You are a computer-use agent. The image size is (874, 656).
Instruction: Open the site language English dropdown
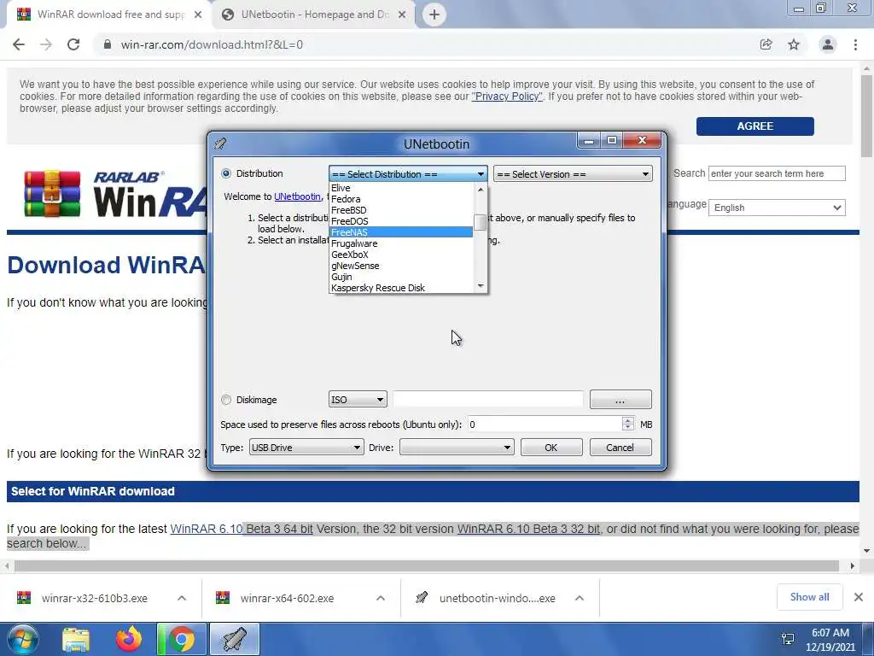(x=777, y=208)
